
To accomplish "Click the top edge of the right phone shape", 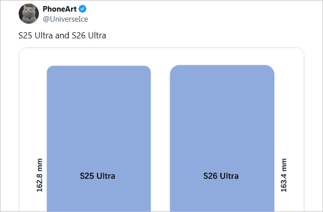I will [x=222, y=66].
